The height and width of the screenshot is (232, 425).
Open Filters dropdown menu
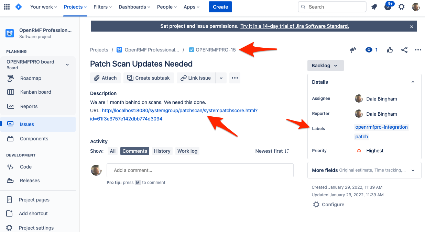103,7
